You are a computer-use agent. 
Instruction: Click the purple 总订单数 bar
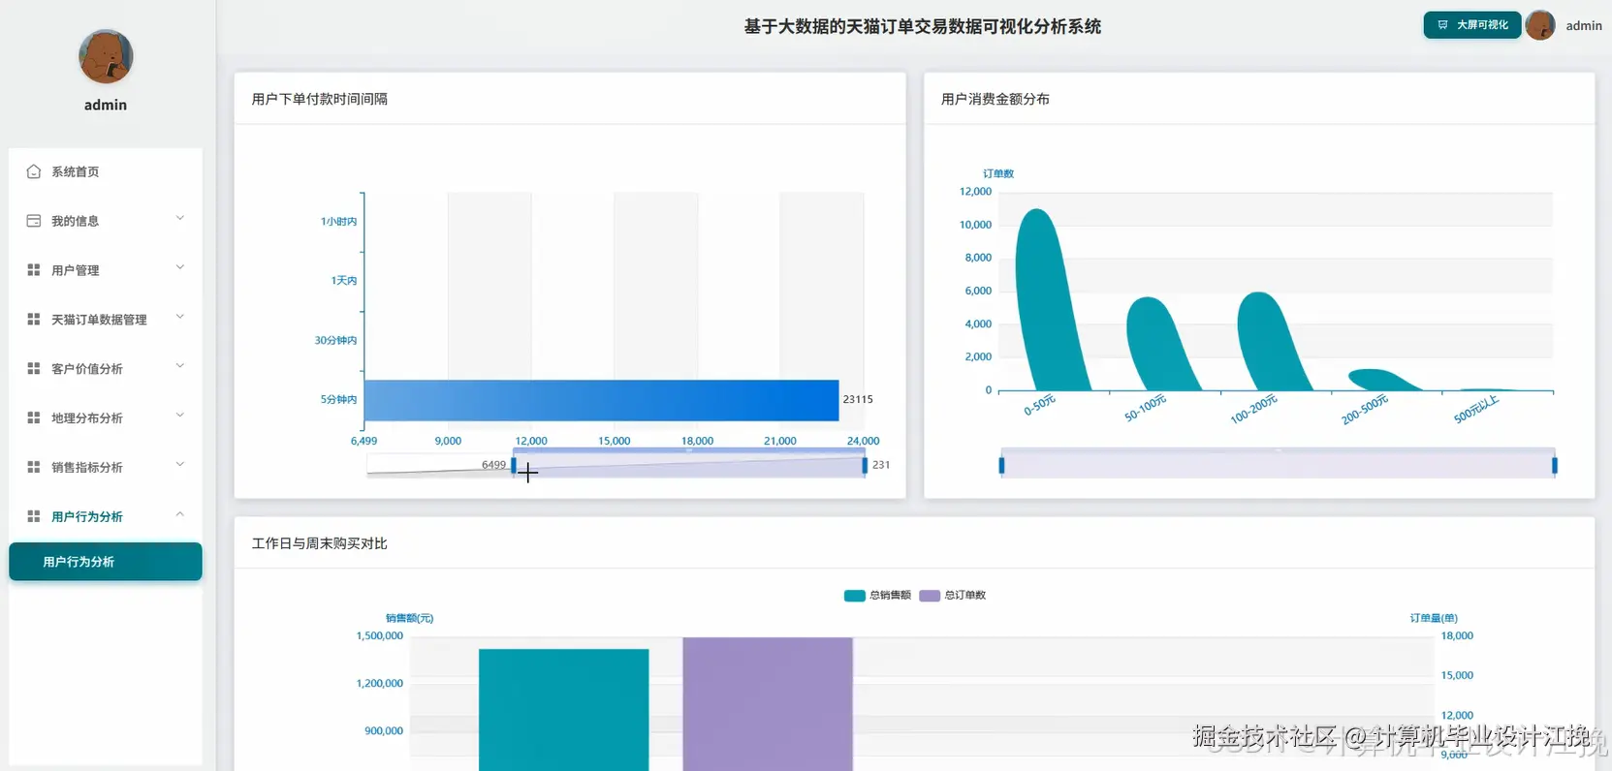[x=768, y=704]
